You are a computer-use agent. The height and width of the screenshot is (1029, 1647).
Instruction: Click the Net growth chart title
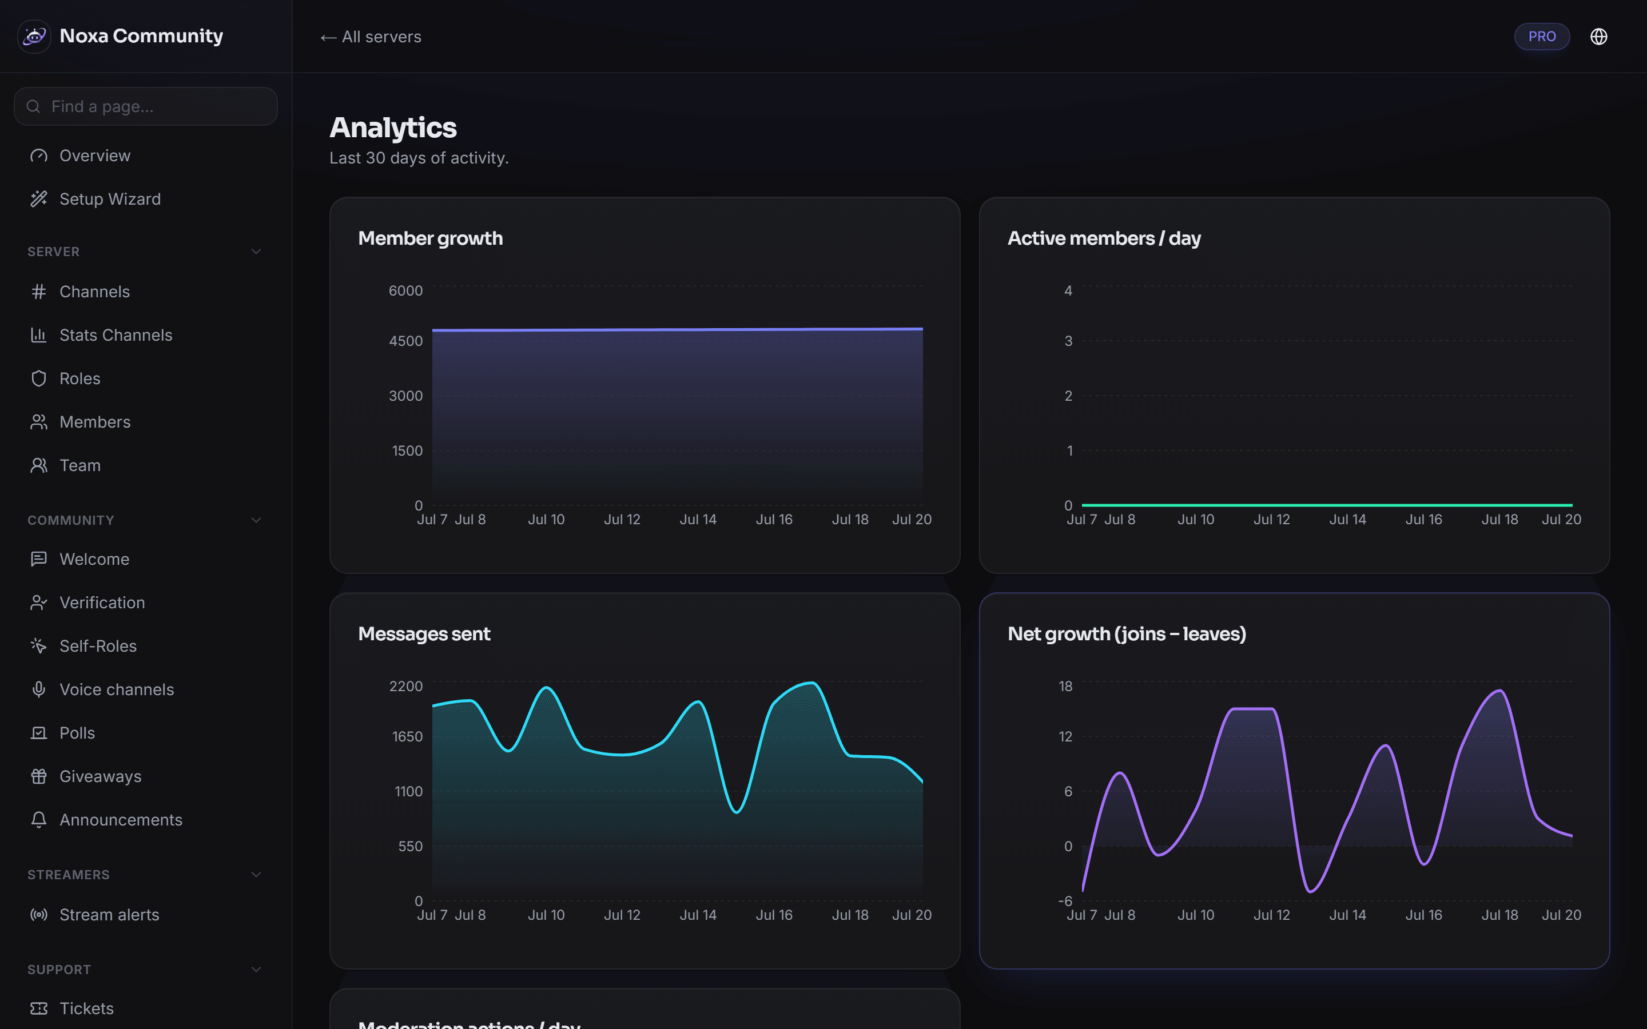1127,635
